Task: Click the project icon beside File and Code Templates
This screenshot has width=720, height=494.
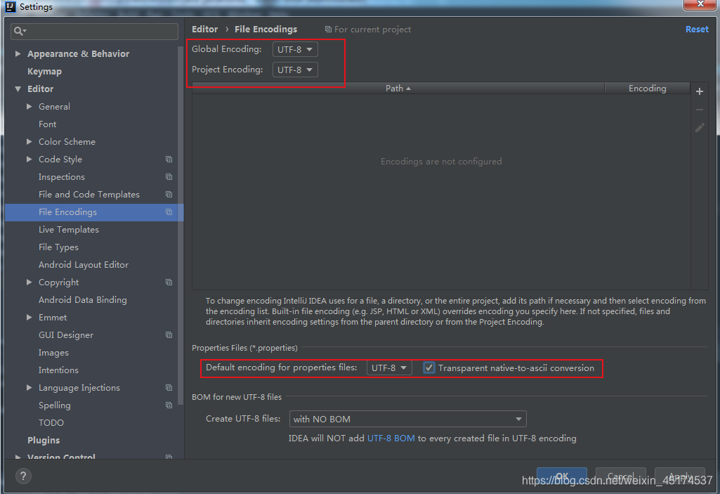Action: [x=169, y=195]
